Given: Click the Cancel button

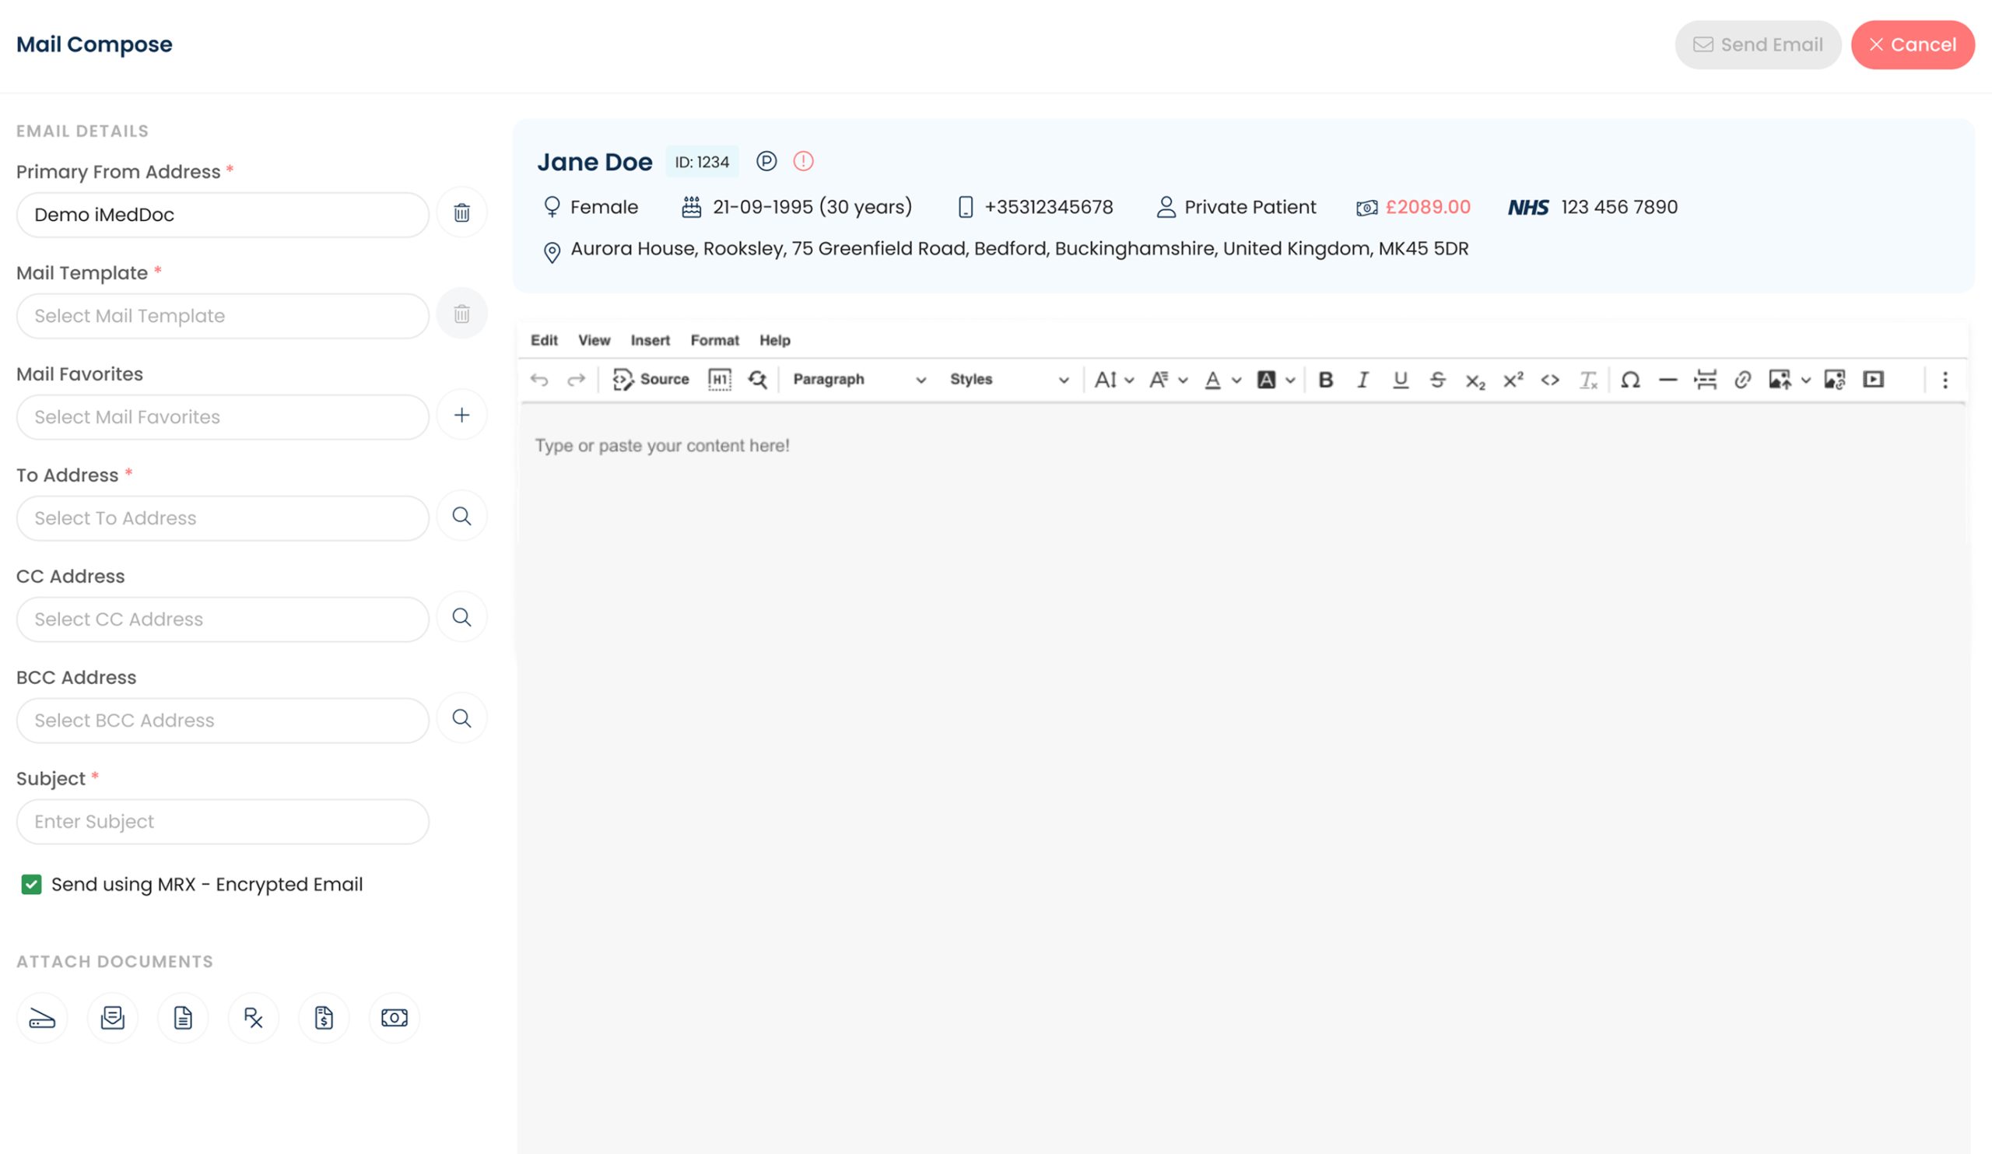Looking at the screenshot, I should click(1911, 45).
